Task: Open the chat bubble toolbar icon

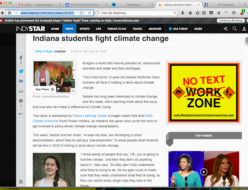Action: click(x=234, y=13)
